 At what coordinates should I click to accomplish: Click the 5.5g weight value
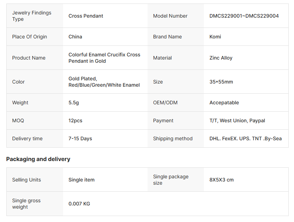(74, 103)
